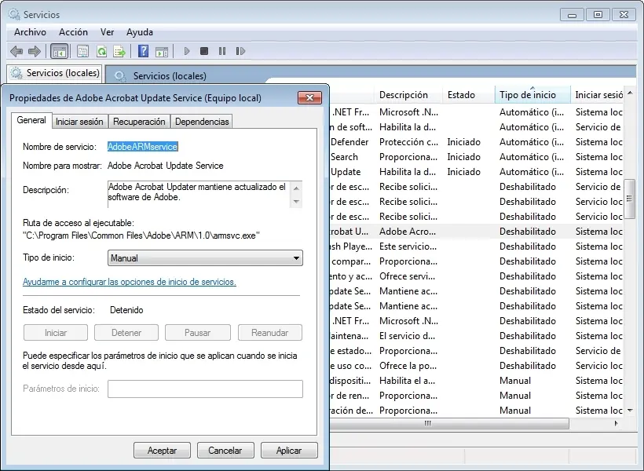This screenshot has height=471, width=644.
Task: Sort by the Iniciar sesión column header
Action: click(598, 95)
